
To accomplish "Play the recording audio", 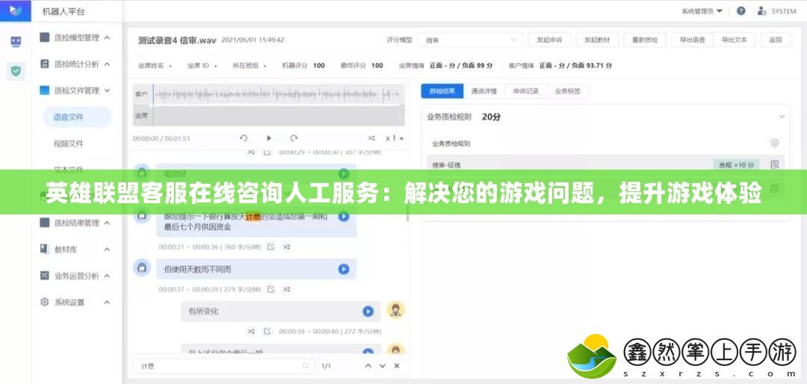I will pyautogui.click(x=269, y=138).
